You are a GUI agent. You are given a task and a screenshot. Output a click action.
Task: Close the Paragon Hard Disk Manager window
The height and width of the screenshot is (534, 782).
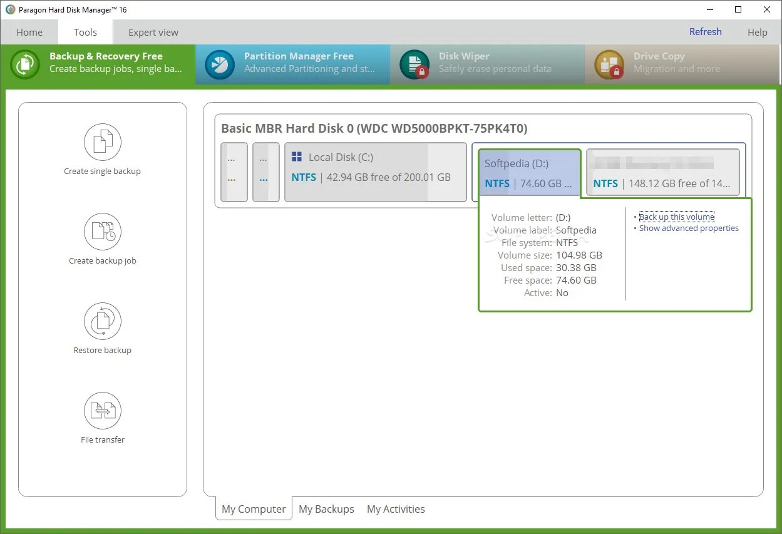[x=767, y=9]
